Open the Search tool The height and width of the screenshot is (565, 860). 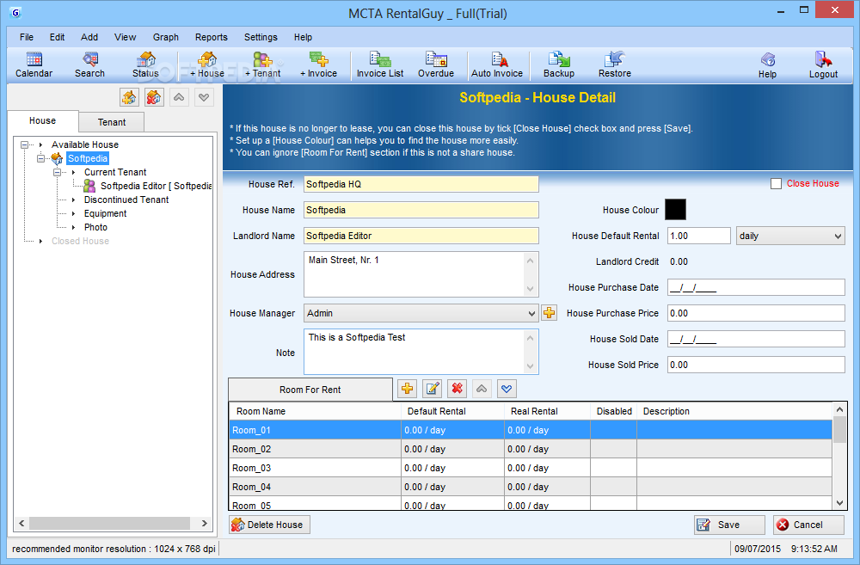pyautogui.click(x=90, y=64)
